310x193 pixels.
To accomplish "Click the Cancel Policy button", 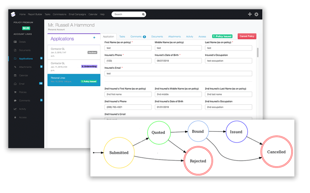I will [247, 36].
